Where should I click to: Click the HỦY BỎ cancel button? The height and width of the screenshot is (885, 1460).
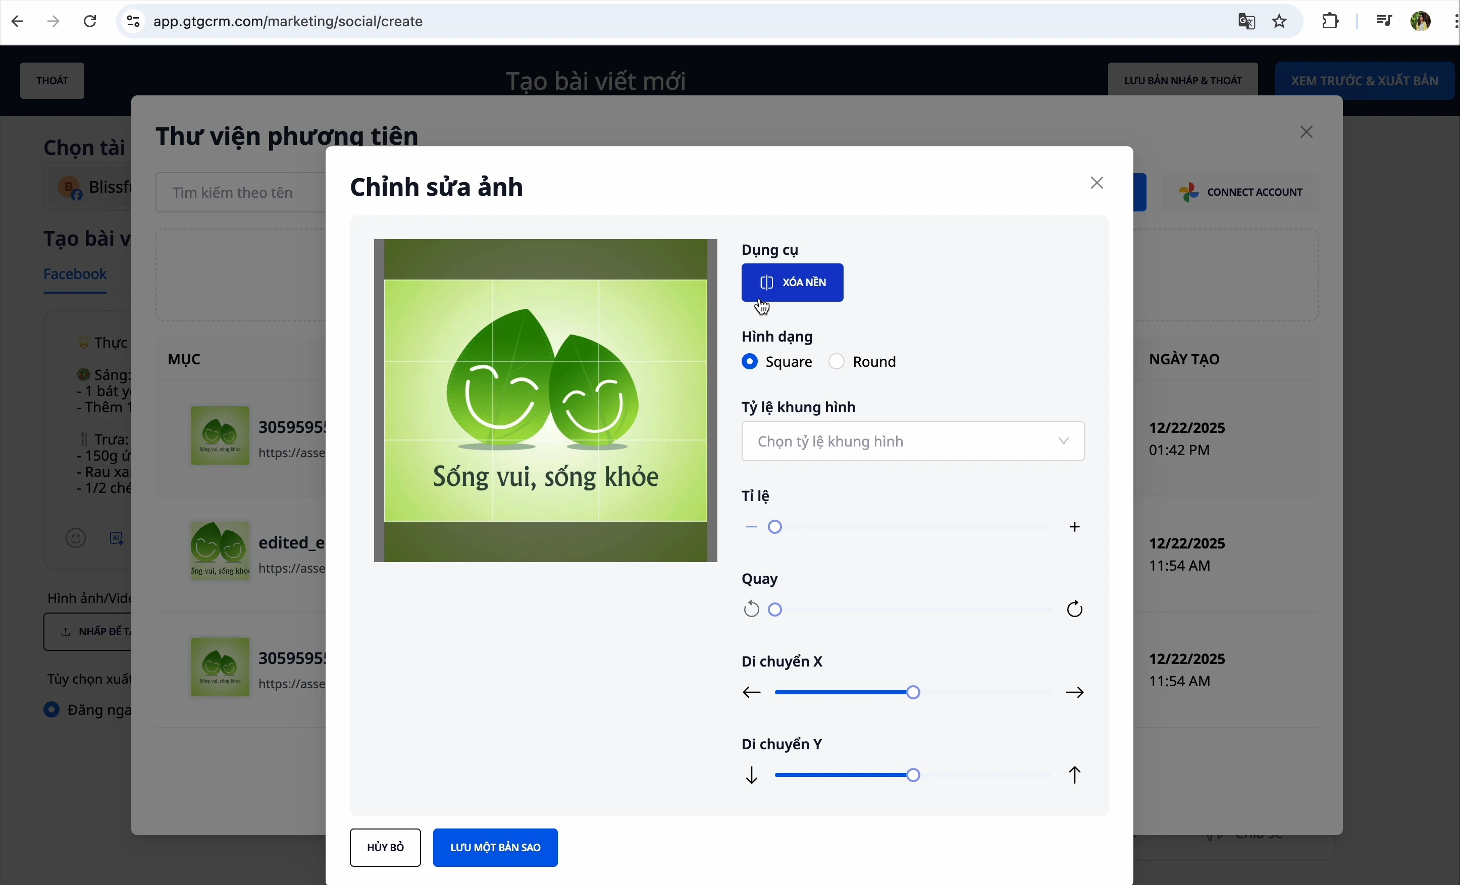(x=385, y=848)
